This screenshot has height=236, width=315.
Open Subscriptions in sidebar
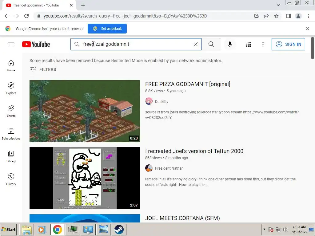coord(11,134)
